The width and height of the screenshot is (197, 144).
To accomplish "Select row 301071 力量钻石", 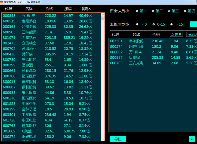I will pyautogui.click(x=51, y=38).
